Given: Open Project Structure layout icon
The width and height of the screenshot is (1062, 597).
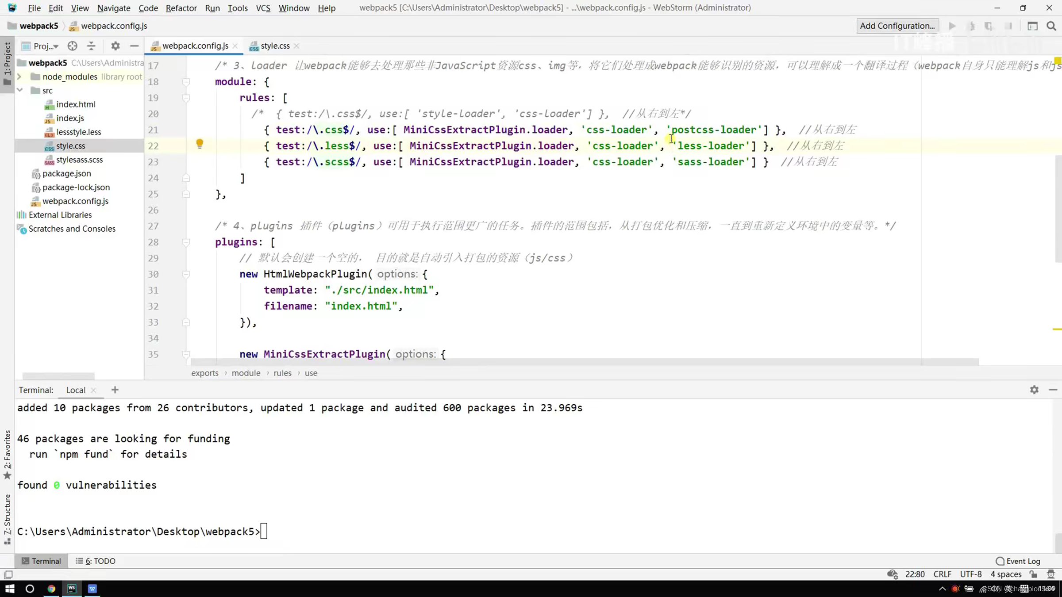Looking at the screenshot, I should pyautogui.click(x=1032, y=26).
